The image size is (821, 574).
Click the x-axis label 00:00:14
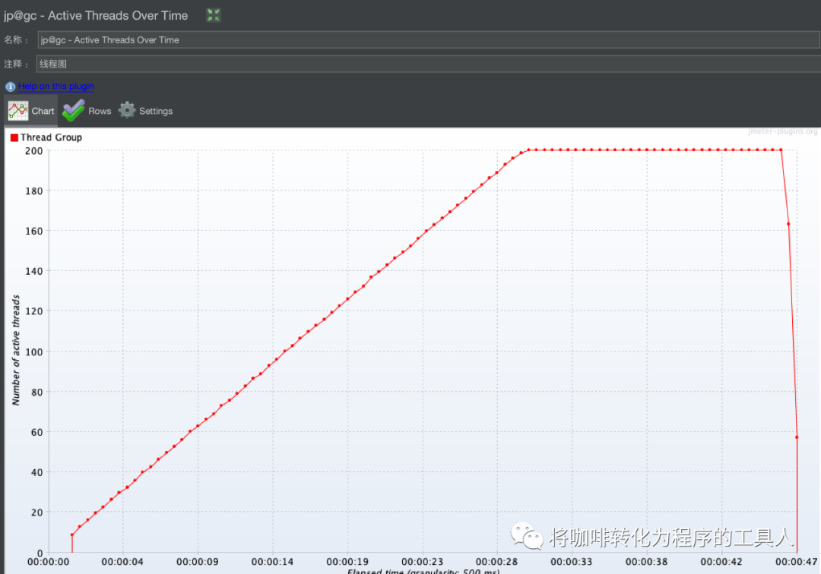(x=272, y=562)
